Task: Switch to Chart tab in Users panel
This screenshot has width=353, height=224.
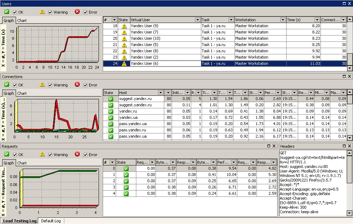Action: pos(22,21)
